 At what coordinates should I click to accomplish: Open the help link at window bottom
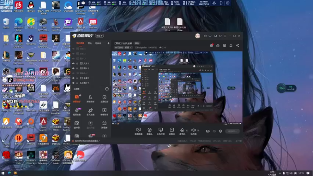(87, 141)
